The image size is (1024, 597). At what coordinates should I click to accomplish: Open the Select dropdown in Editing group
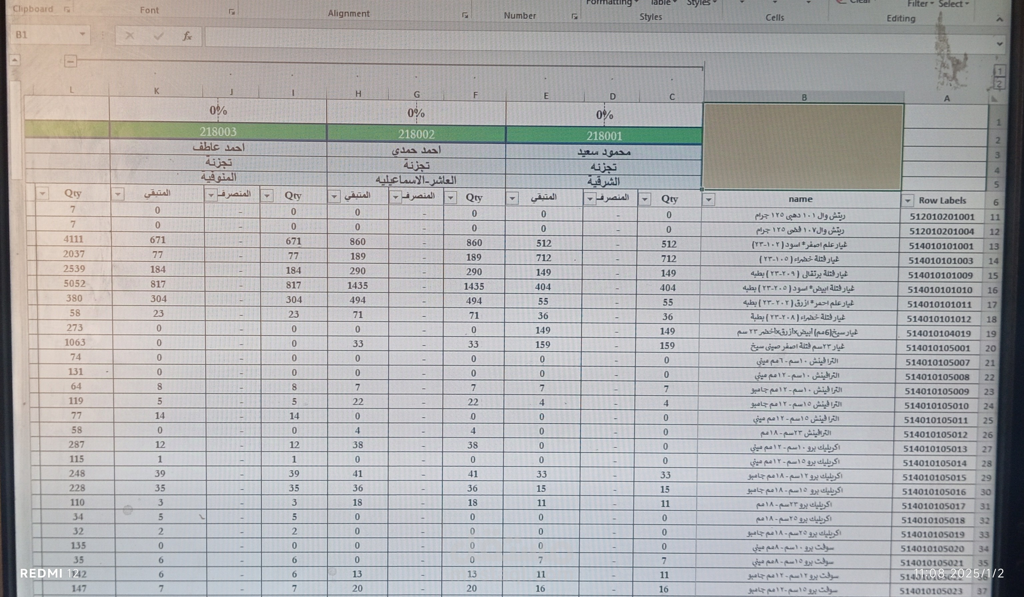pyautogui.click(x=953, y=4)
